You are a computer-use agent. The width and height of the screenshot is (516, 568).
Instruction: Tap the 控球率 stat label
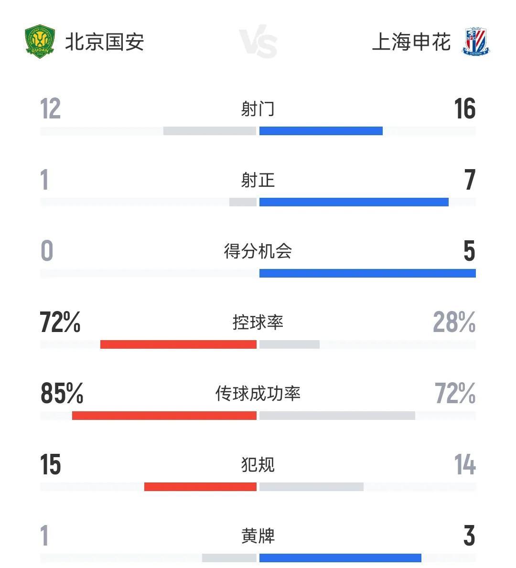click(258, 322)
